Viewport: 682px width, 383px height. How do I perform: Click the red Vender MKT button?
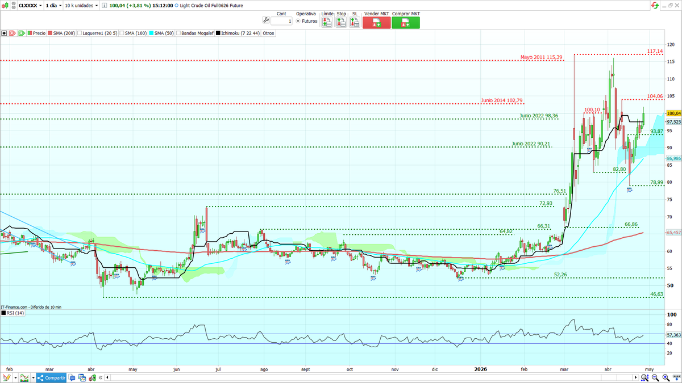point(376,23)
